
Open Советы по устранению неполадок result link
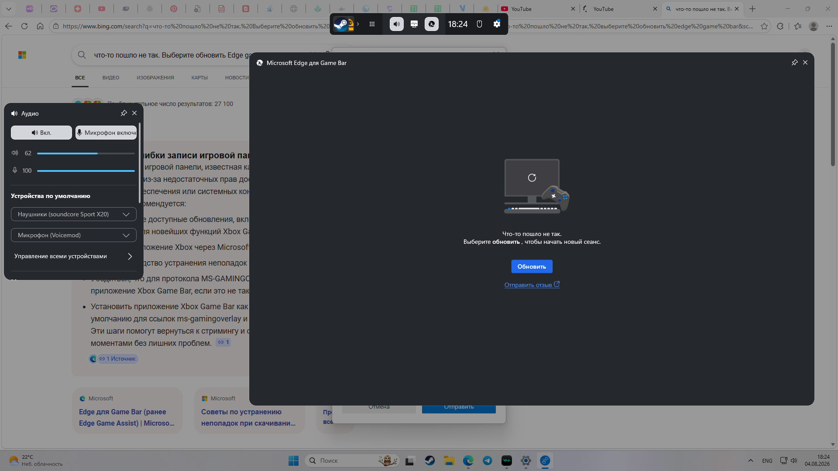click(248, 417)
